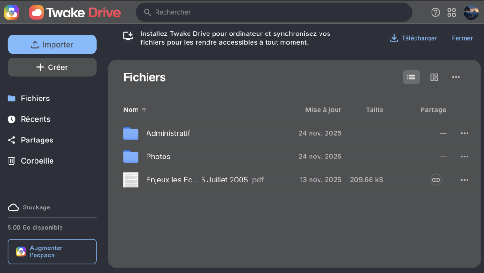Click the Twake Drive cloud logo
The image size is (484, 273).
tap(36, 12)
